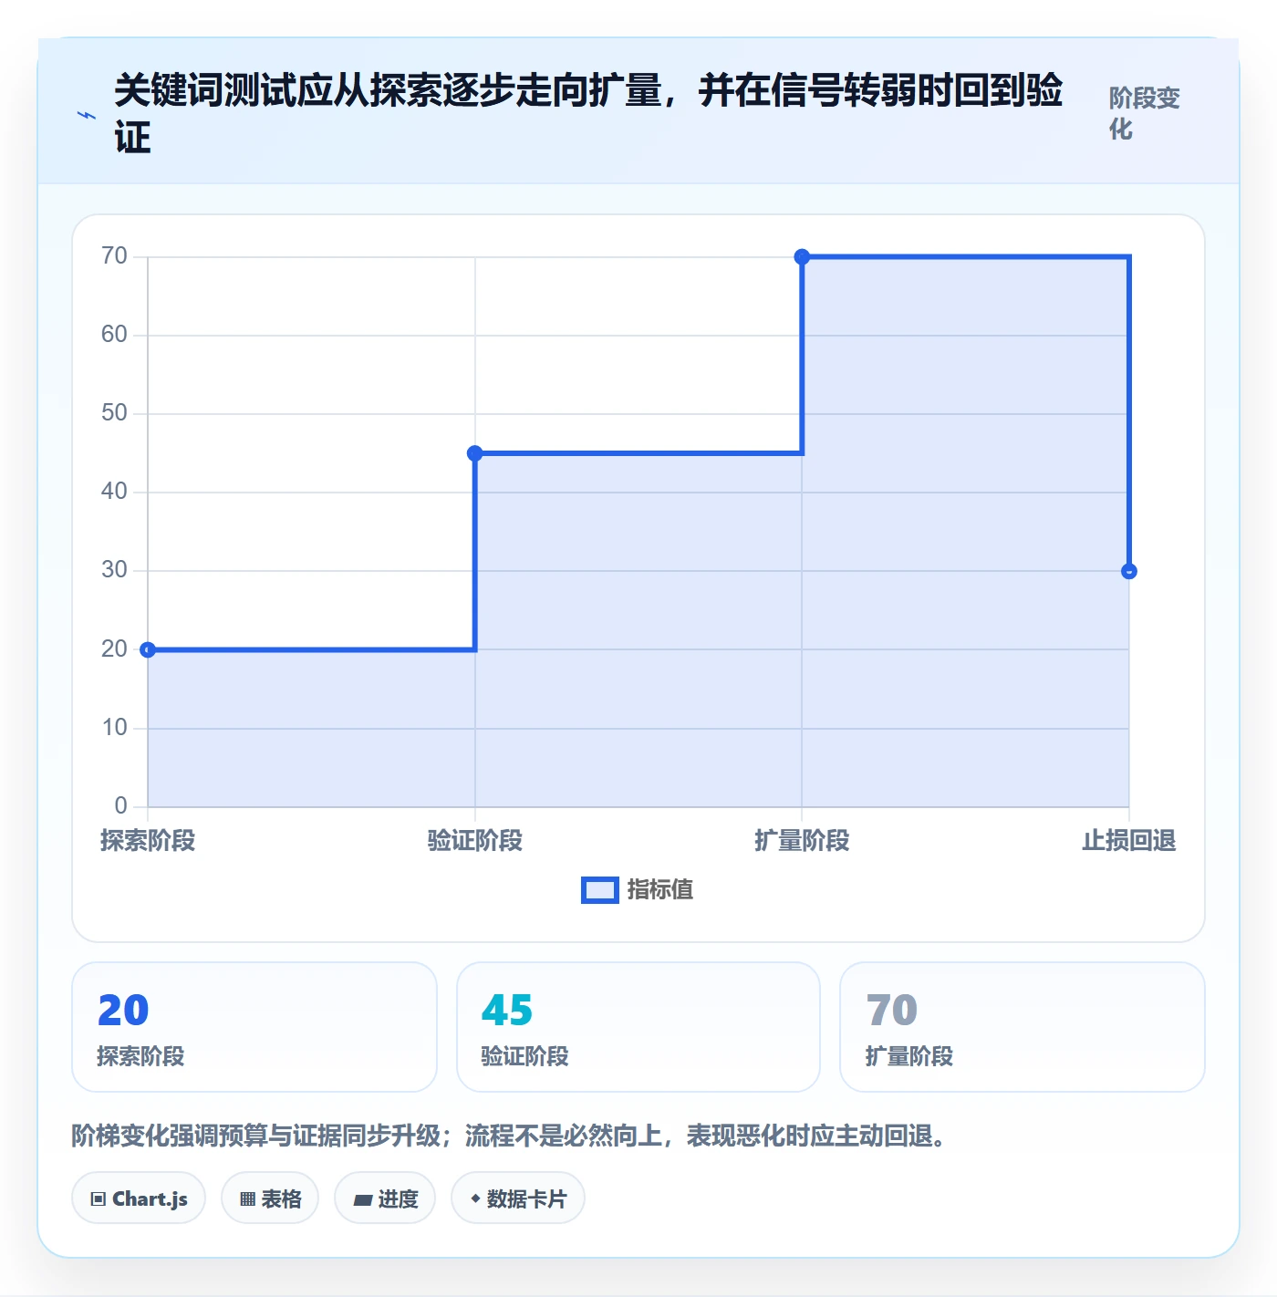Viewport: 1277px width, 1297px height.
Task: Click the 45 验证阶段 stat card
Action: click(x=638, y=1027)
